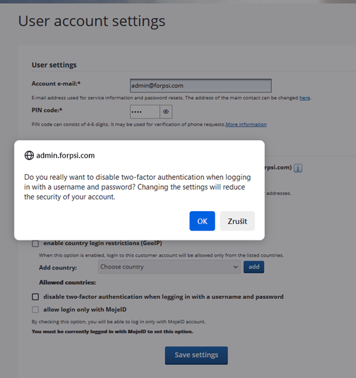The image size is (356, 378).
Task: Click the User settings section heading
Action: point(54,65)
